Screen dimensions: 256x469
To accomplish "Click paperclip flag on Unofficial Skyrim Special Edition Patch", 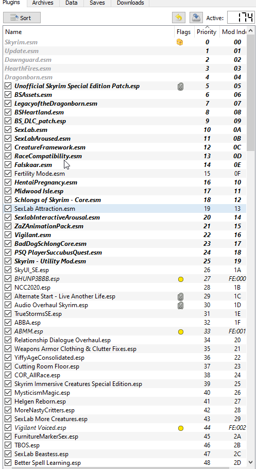I will click(x=180, y=87).
